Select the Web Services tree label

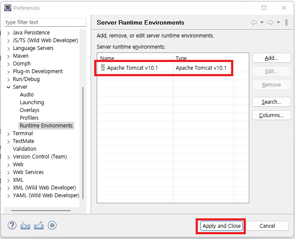pos(28,172)
